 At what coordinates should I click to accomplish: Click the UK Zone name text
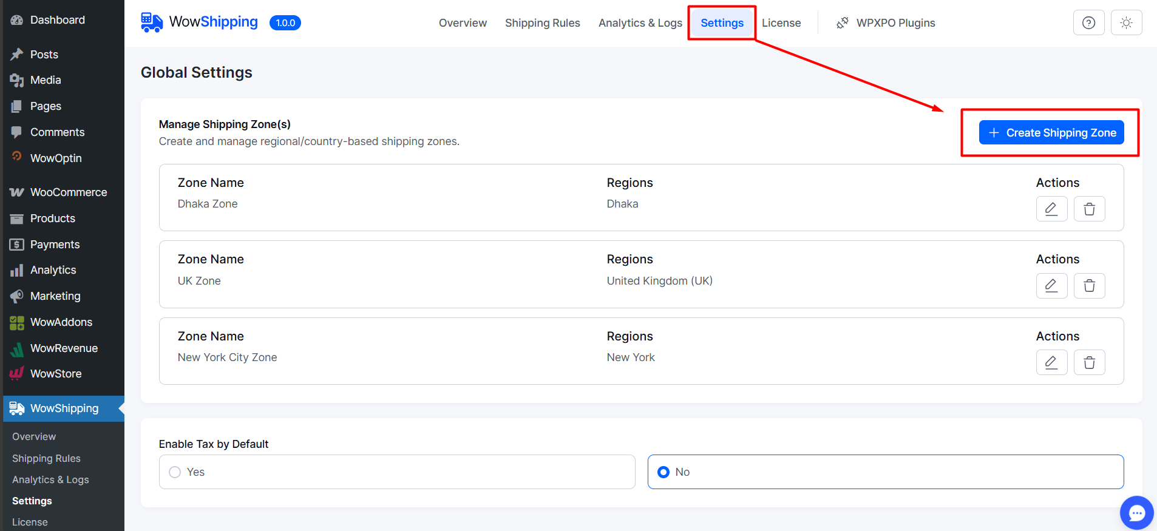[x=199, y=281]
